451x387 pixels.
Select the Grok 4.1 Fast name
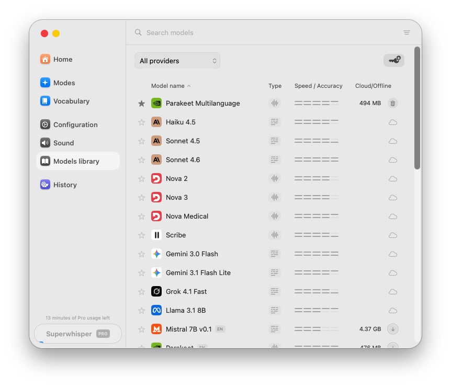186,291
